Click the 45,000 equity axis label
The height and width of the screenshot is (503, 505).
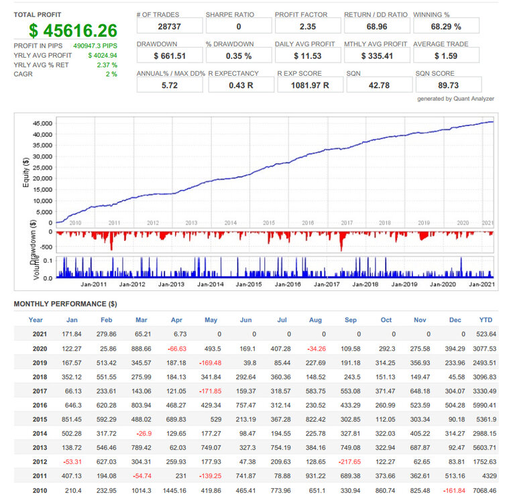42,123
